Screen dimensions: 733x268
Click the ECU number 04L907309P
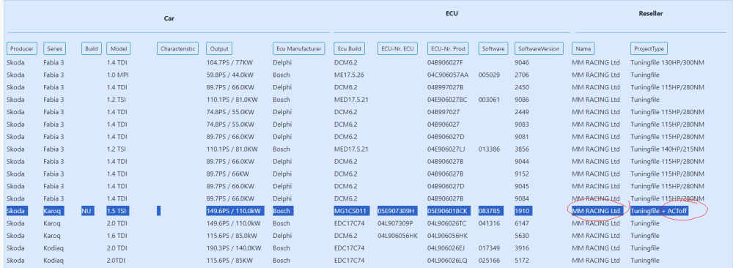tap(396, 223)
